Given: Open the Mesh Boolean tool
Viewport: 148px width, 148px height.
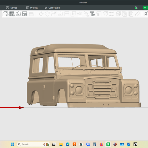Looking at the screenshot, I should point(73,14).
